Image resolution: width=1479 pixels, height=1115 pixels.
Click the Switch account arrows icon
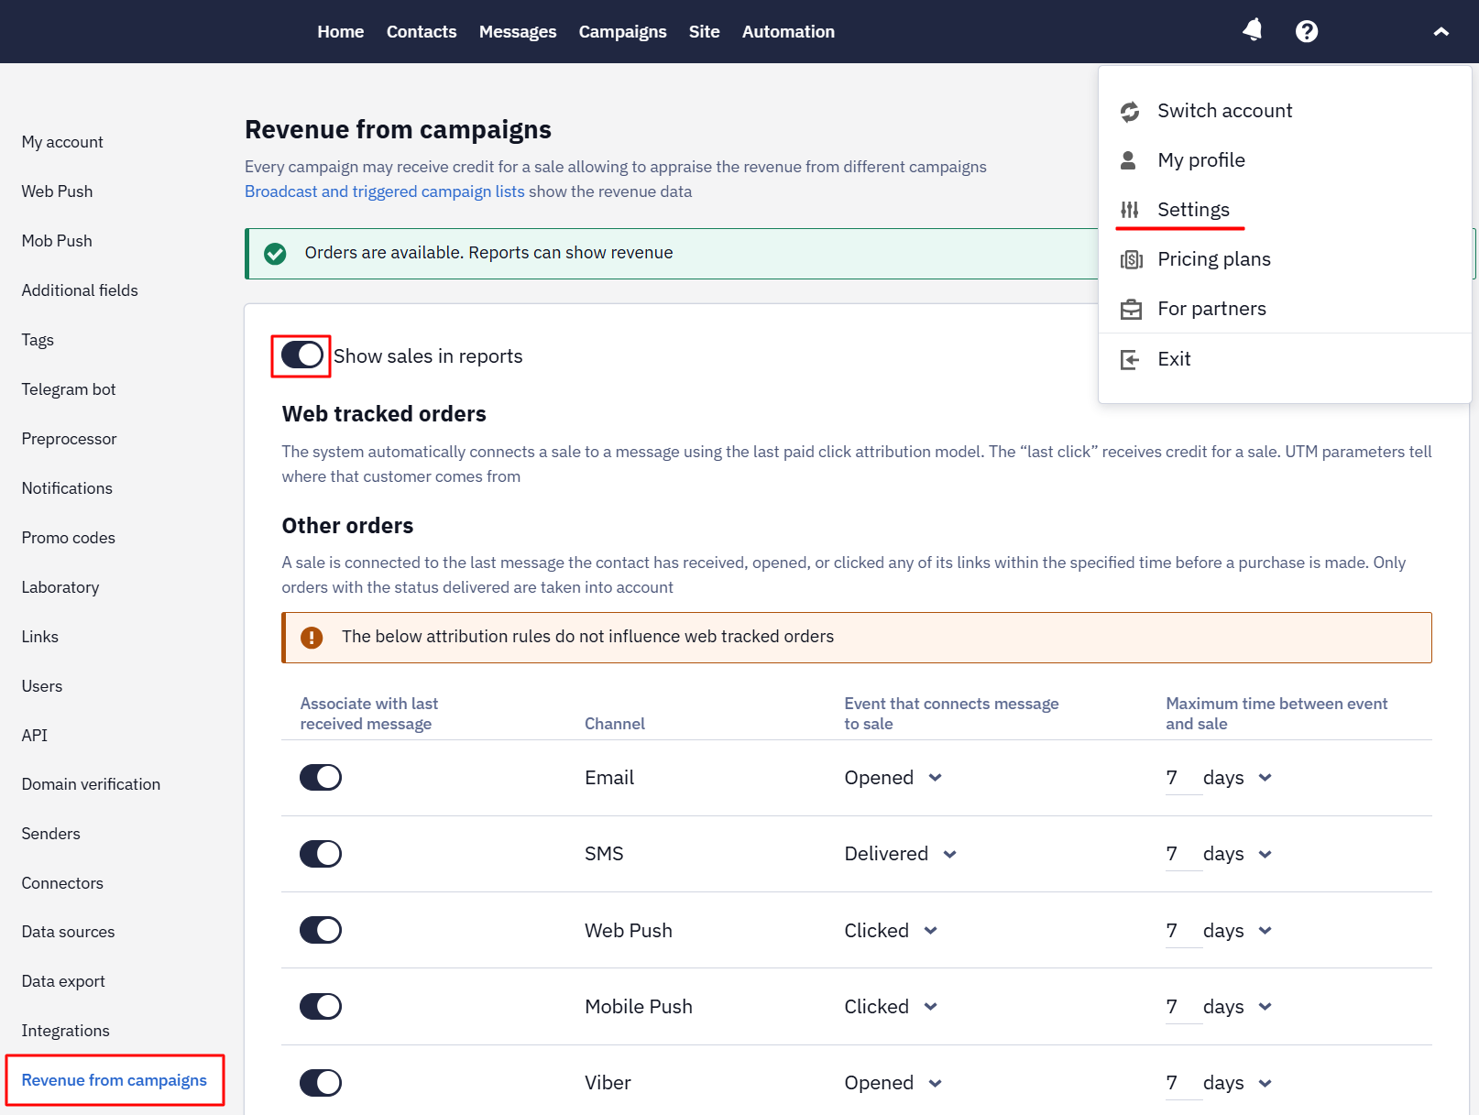tap(1130, 112)
